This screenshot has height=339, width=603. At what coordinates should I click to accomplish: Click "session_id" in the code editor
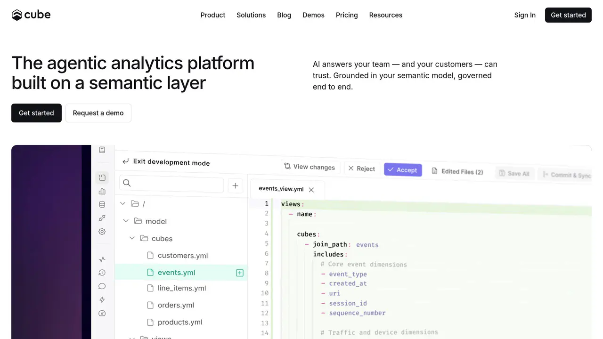[348, 303]
